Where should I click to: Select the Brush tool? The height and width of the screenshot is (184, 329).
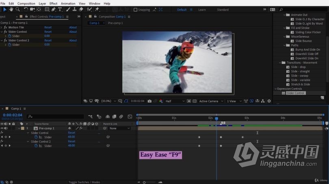pos(68,9)
